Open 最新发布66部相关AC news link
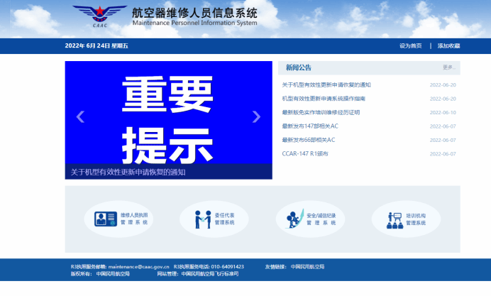Screen dimensions: 491x296 [x=308, y=140]
